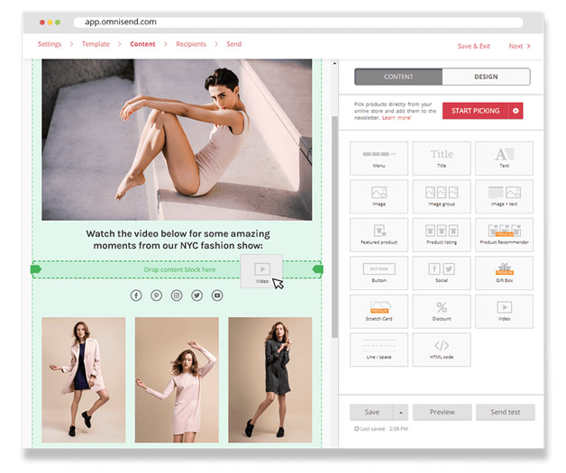Click the Preview button
Image resolution: width=566 pixels, height=473 pixels.
pos(443,412)
